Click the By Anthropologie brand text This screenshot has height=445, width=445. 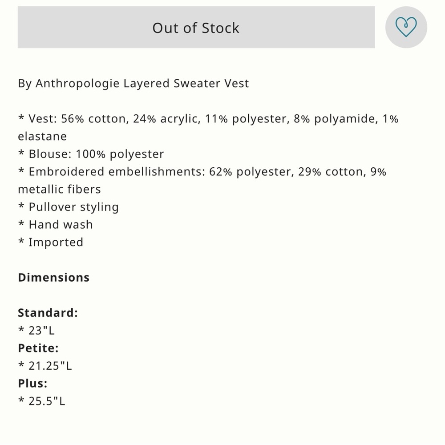[69, 84]
